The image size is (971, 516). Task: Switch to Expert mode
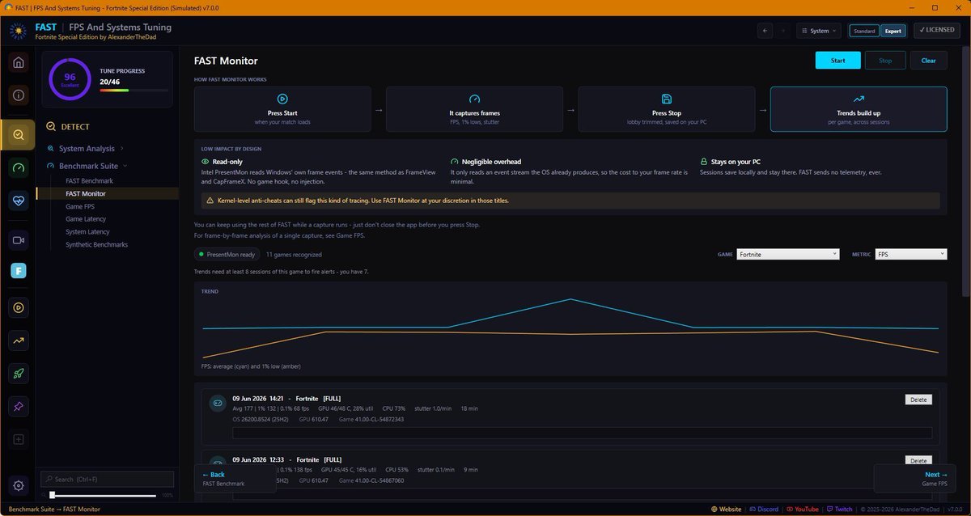(893, 31)
